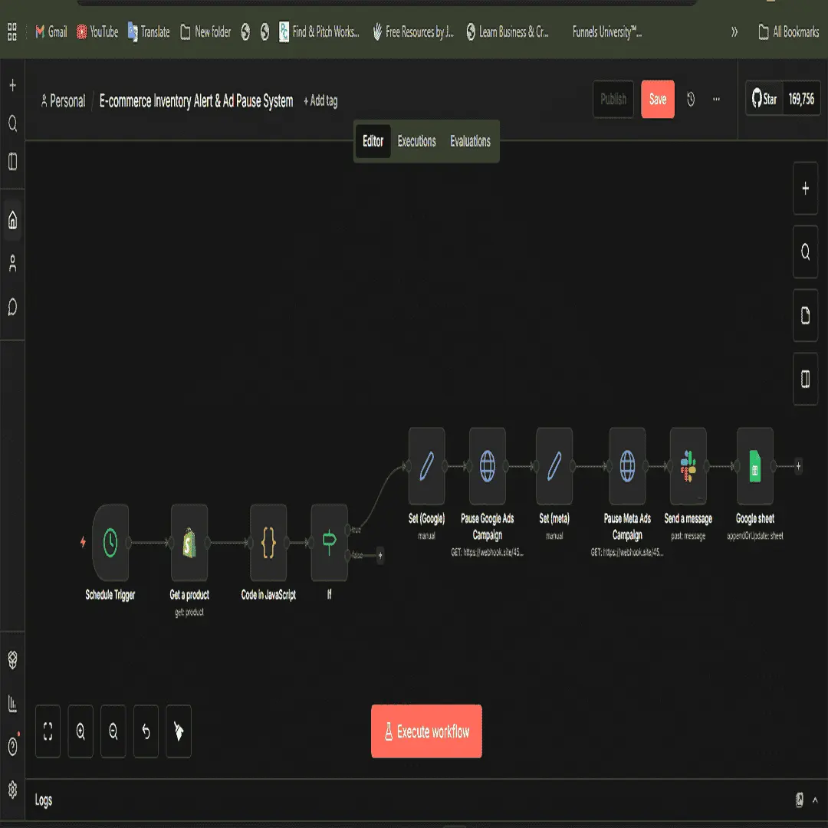Open canvas search via the magnifier icon
The height and width of the screenshot is (828, 828).
pyautogui.click(x=805, y=252)
